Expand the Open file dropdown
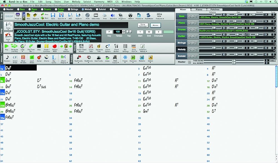 (38, 19)
